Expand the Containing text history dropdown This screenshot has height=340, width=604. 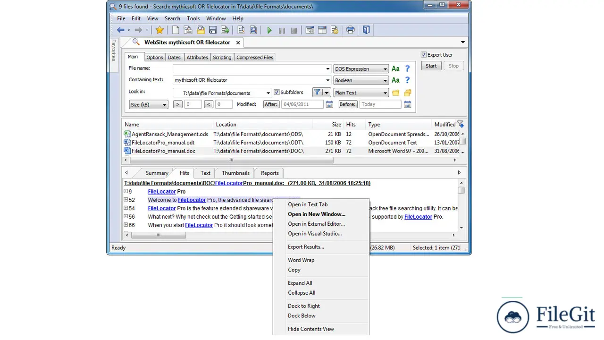point(328,81)
